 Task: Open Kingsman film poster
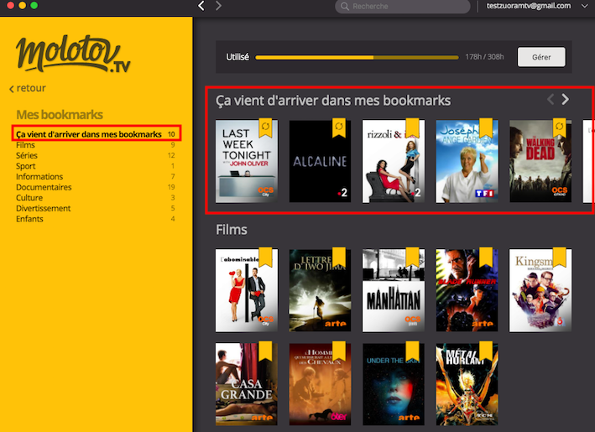[x=540, y=290]
